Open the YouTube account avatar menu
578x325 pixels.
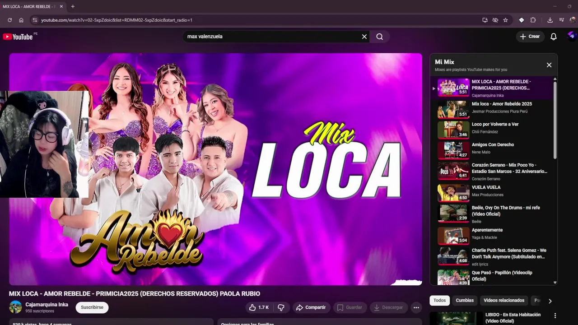pyautogui.click(x=572, y=36)
